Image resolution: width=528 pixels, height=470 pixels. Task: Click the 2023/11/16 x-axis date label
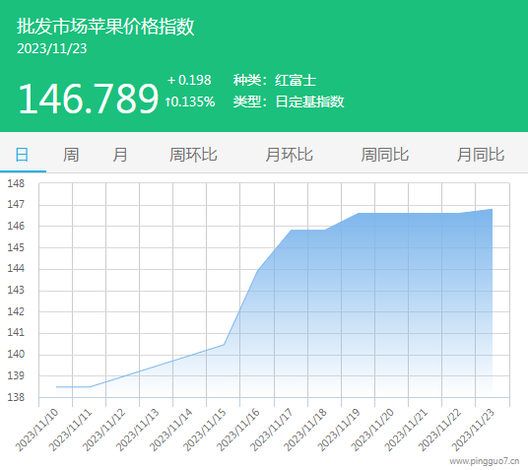tap(238, 430)
